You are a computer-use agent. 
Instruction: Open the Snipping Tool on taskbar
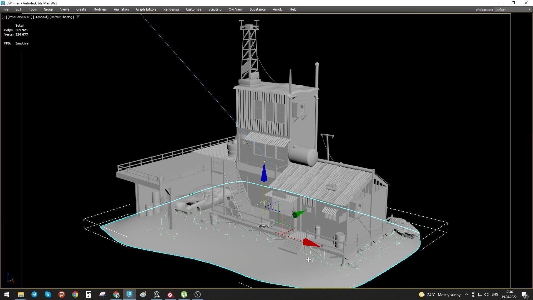102,294
